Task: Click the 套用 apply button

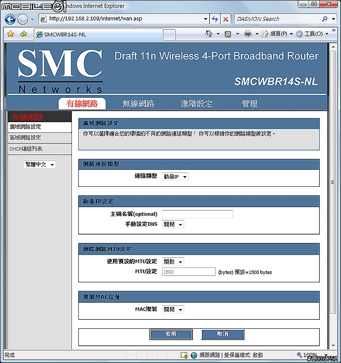Action: (171, 334)
